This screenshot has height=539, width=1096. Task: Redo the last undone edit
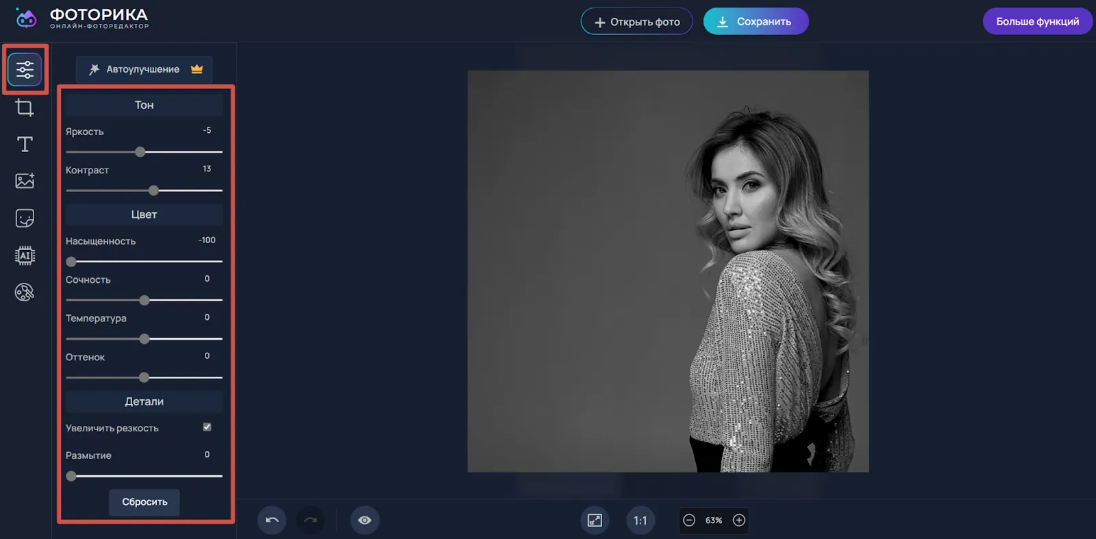[310, 520]
